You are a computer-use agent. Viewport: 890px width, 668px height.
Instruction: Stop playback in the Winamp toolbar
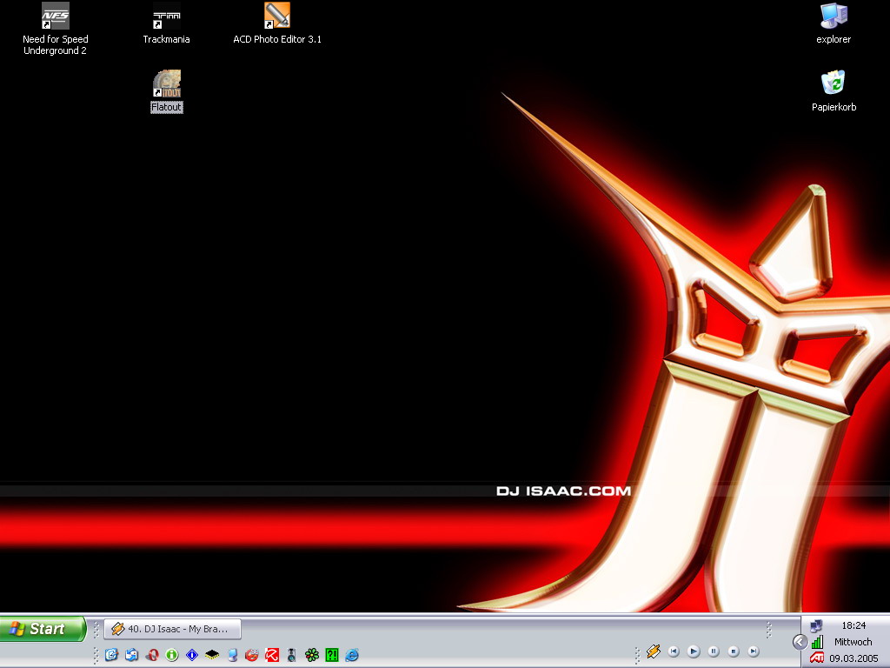[734, 651]
